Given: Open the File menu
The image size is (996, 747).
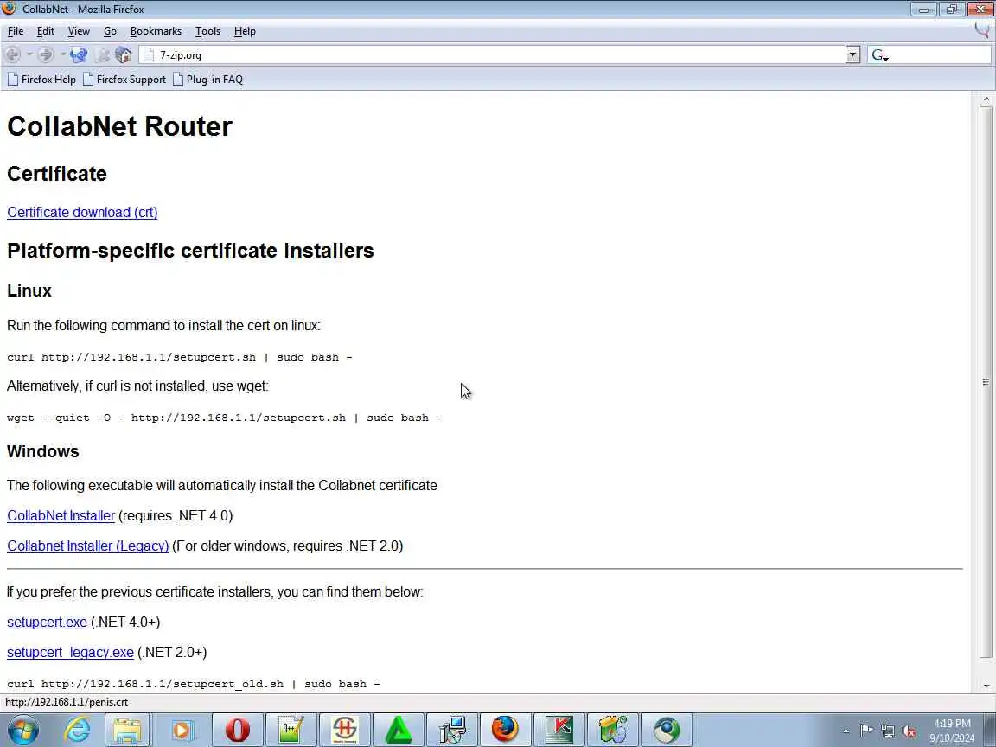Looking at the screenshot, I should 16,31.
